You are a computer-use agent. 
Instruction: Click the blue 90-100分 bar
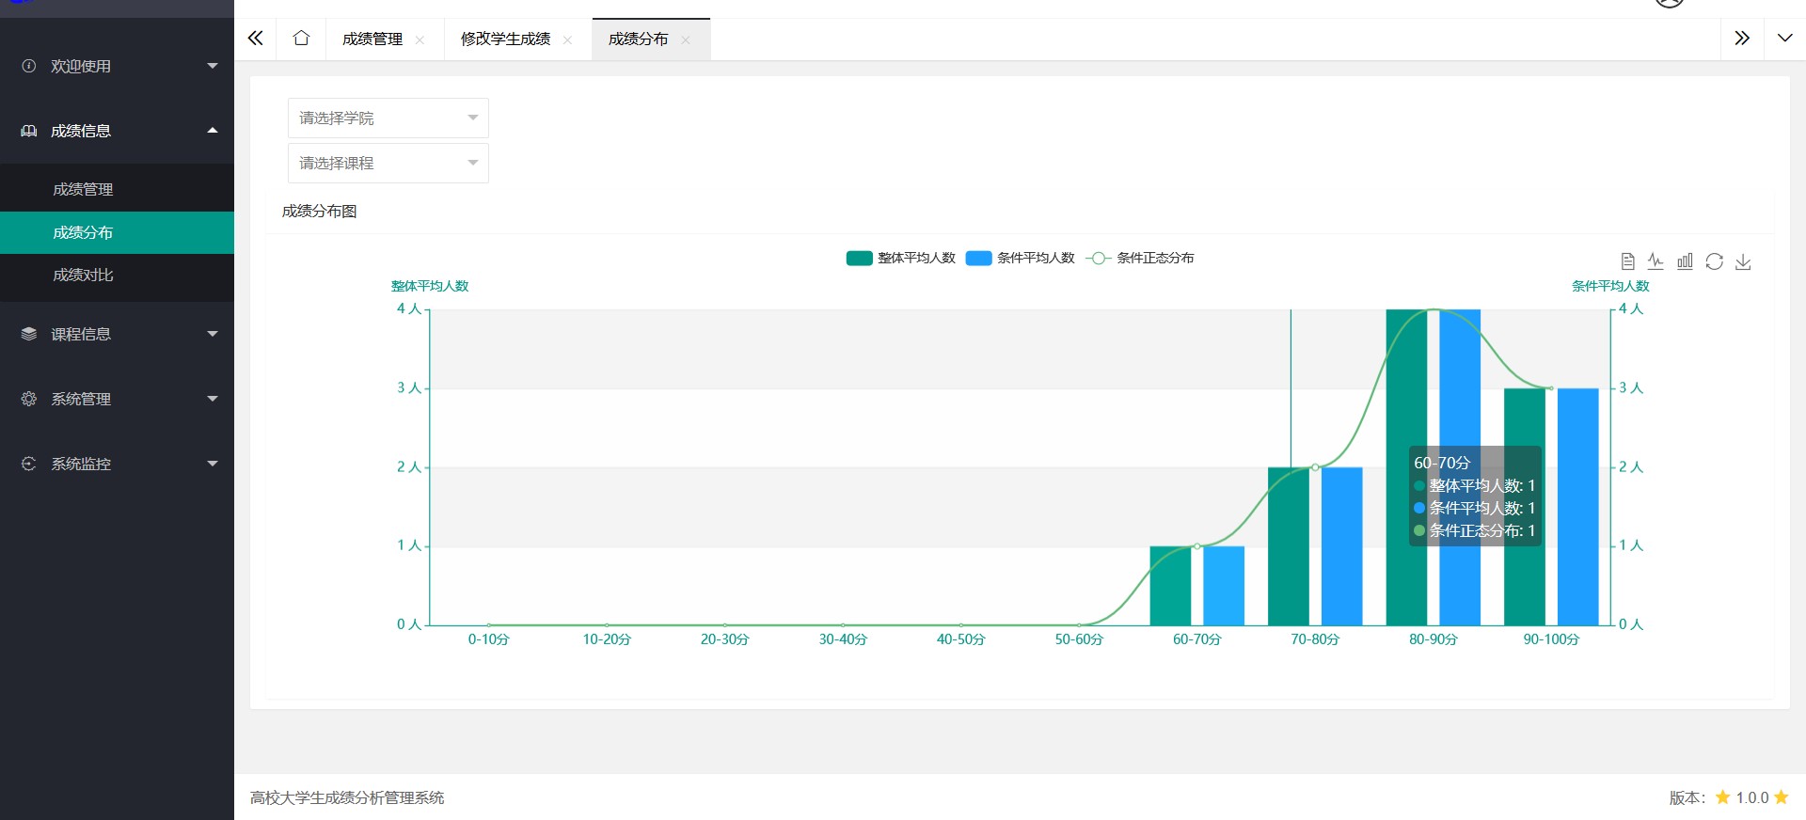(1578, 507)
